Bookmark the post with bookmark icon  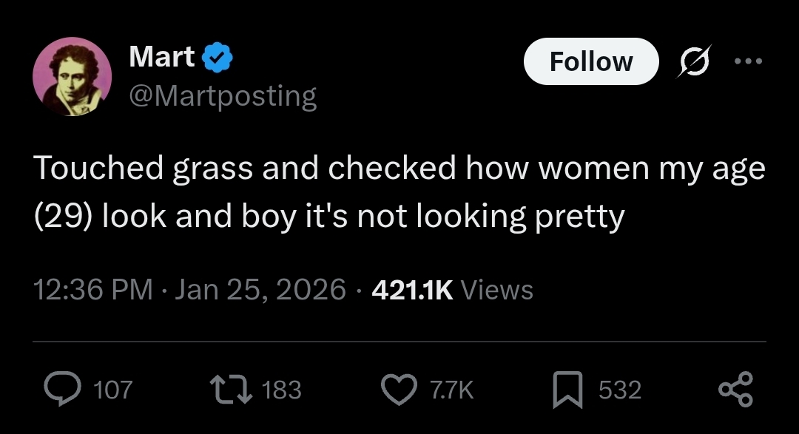(x=567, y=390)
